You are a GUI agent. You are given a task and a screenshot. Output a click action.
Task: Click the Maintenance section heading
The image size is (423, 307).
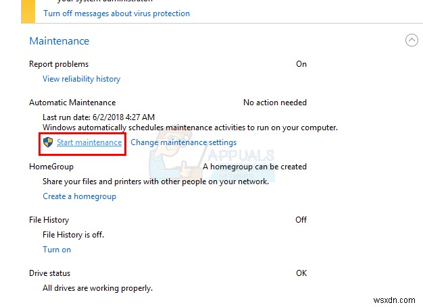click(59, 41)
